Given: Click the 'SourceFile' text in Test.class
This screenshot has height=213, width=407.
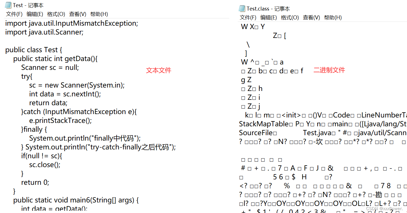Looking at the screenshot, I should 256,133.
